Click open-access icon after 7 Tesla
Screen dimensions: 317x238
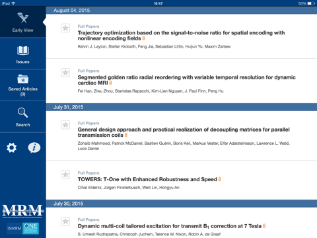(x=264, y=226)
